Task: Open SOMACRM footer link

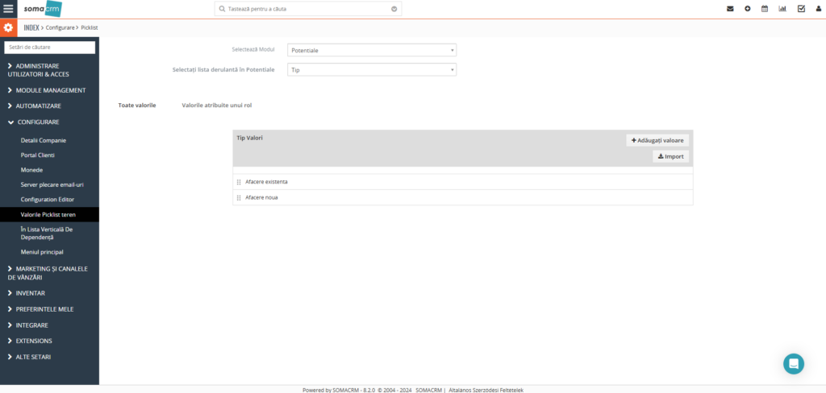Action: point(429,390)
